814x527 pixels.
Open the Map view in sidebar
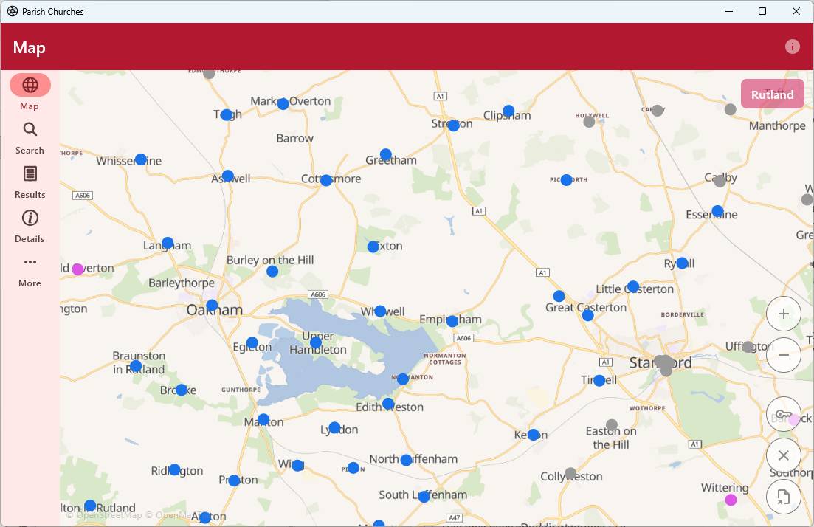coord(30,92)
